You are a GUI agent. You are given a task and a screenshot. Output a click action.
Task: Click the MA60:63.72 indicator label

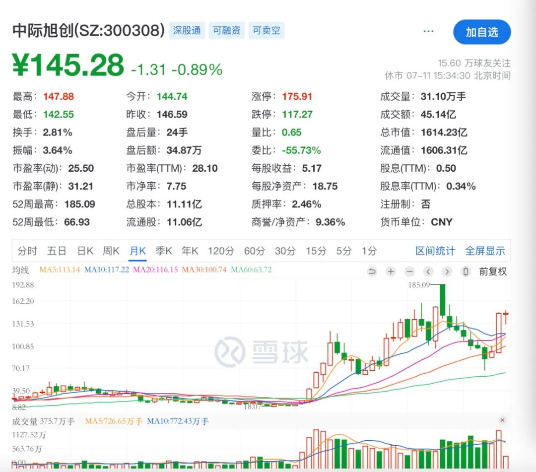coord(251,270)
